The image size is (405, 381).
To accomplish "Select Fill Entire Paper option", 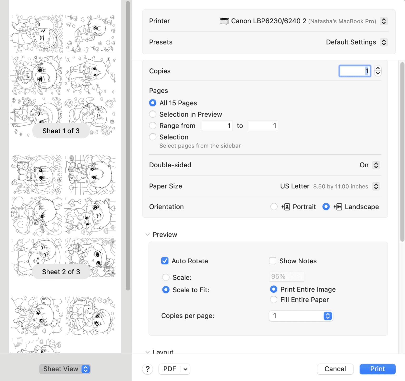I will coord(274,300).
